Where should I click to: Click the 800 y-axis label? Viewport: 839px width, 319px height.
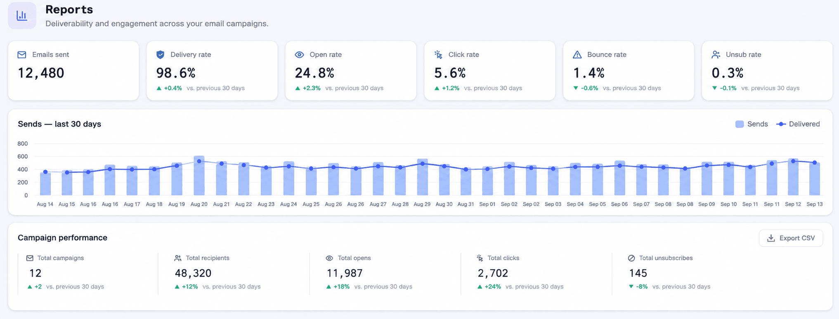click(x=23, y=144)
